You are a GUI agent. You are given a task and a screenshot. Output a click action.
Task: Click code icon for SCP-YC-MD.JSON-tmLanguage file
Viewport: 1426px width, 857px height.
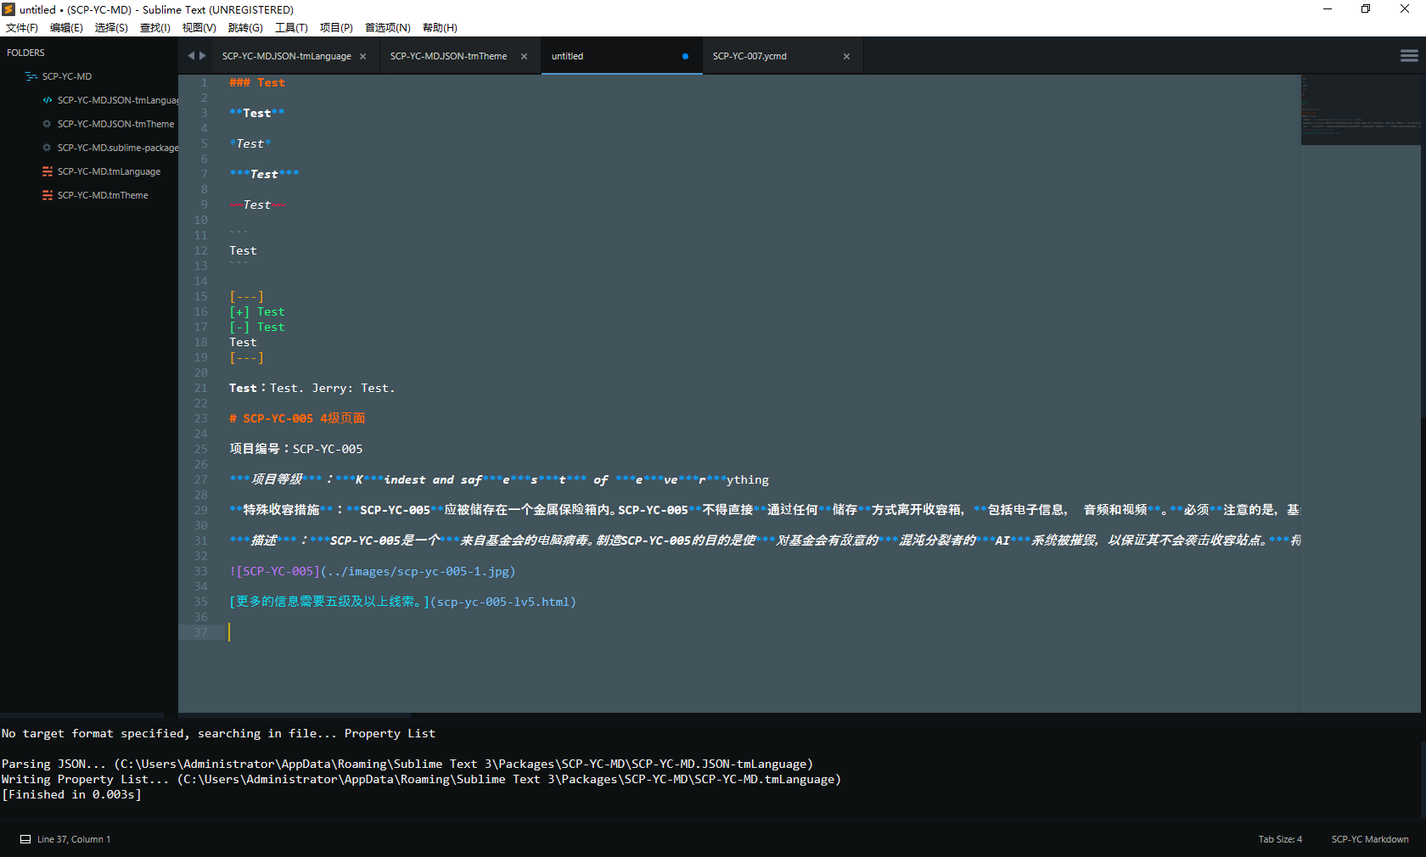(48, 100)
